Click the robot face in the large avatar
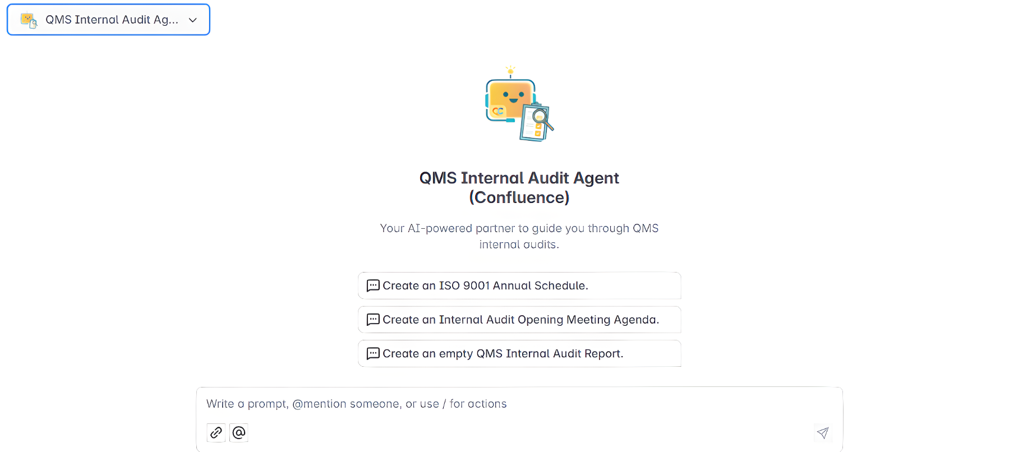The height and width of the screenshot is (452, 1032). pyautogui.click(x=511, y=96)
